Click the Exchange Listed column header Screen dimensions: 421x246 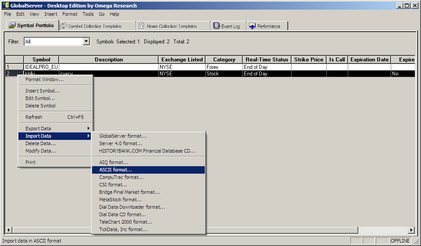click(182, 60)
